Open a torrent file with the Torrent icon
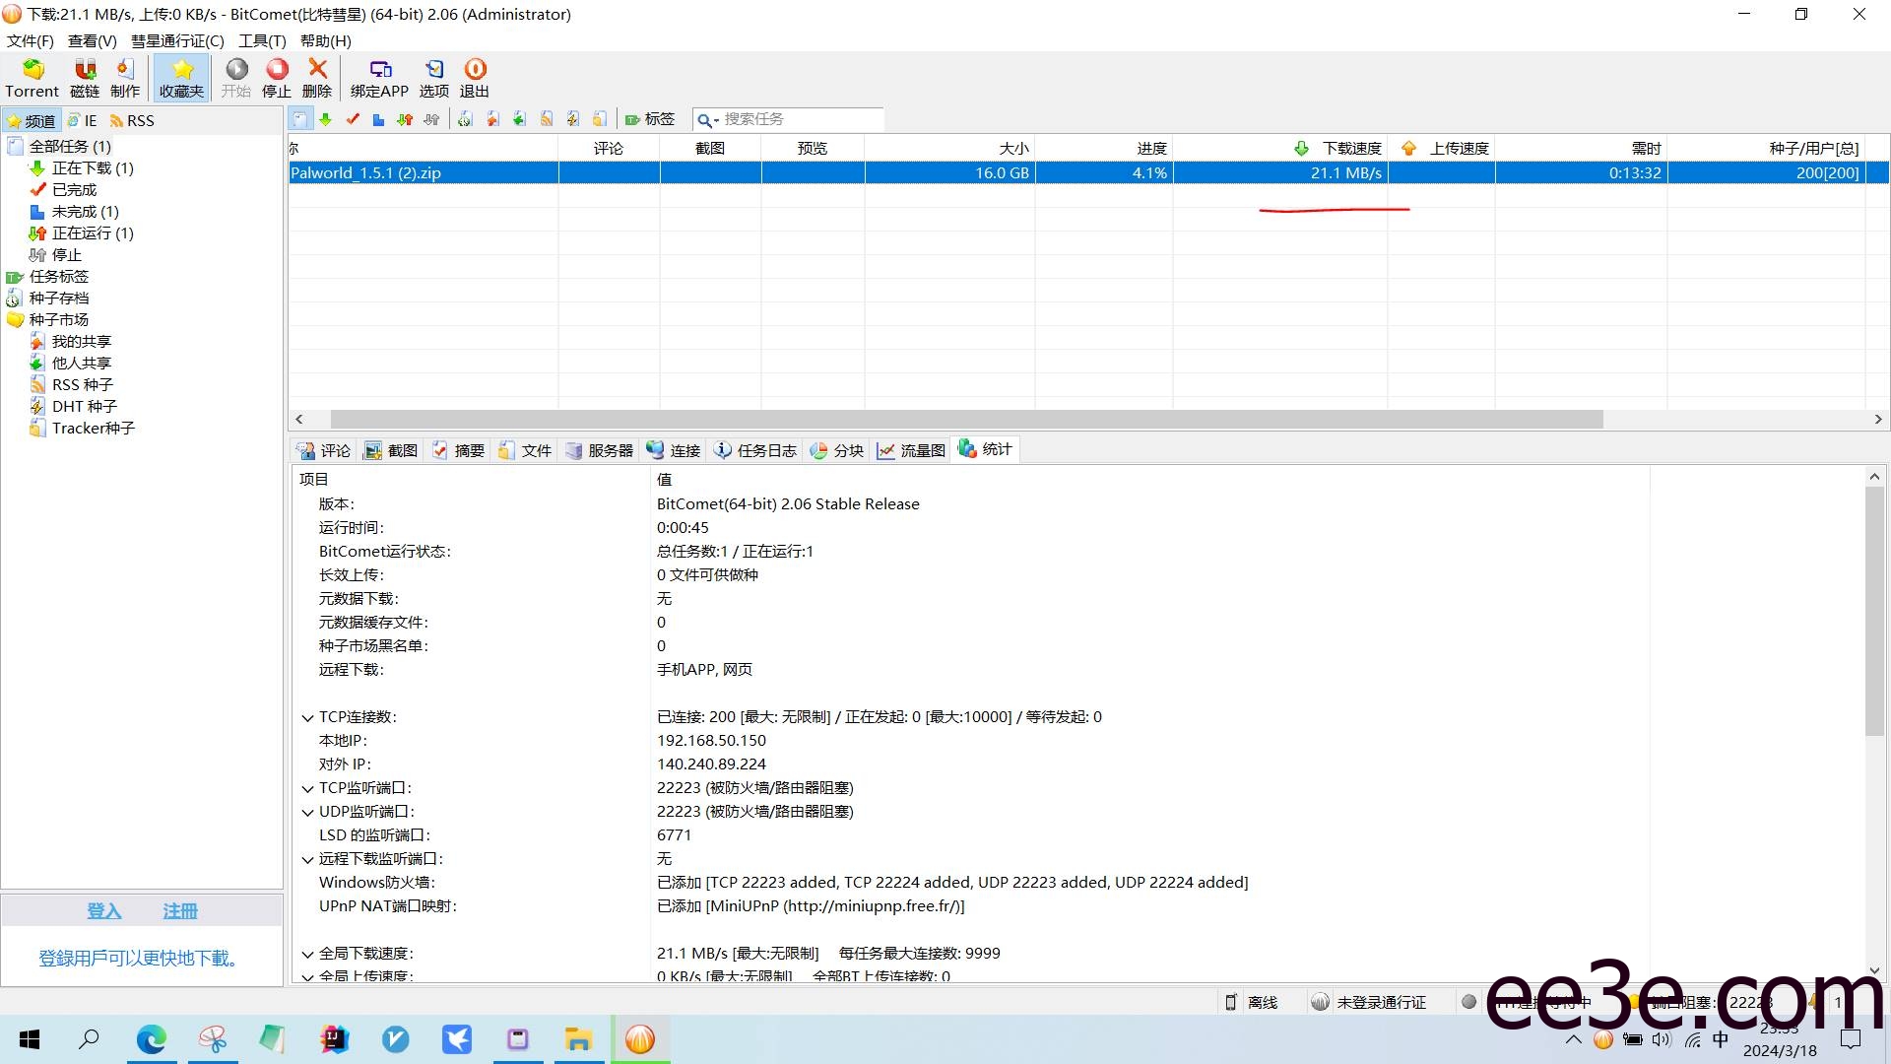 coord(32,77)
